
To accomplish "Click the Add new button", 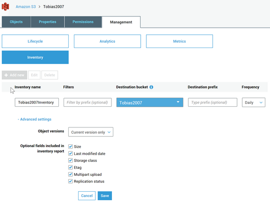I will click(x=15, y=75).
